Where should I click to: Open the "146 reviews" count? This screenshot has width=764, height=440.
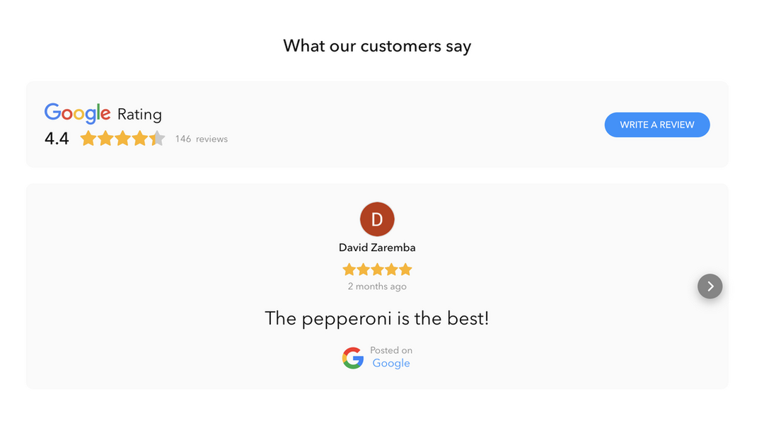coord(202,139)
